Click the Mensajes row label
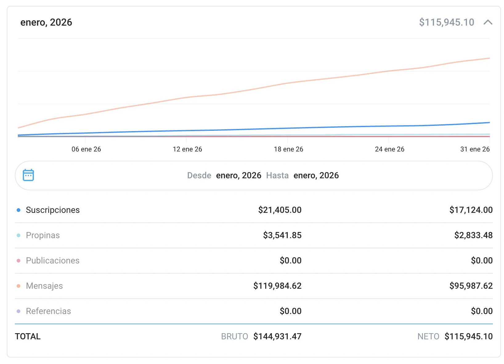This screenshot has height=364, width=504. click(x=44, y=286)
